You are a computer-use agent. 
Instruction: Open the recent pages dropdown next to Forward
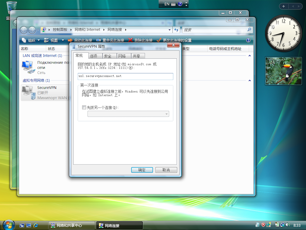(38, 30)
